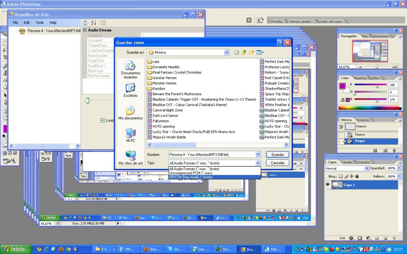This screenshot has width=407, height=254.
Task: Collapse the Audio Stream property group
Action: point(85,30)
